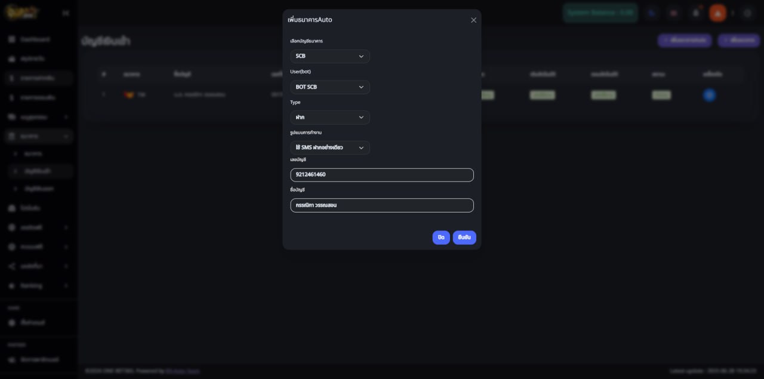Focus the account name input field
This screenshot has height=379, width=764.
(381, 205)
